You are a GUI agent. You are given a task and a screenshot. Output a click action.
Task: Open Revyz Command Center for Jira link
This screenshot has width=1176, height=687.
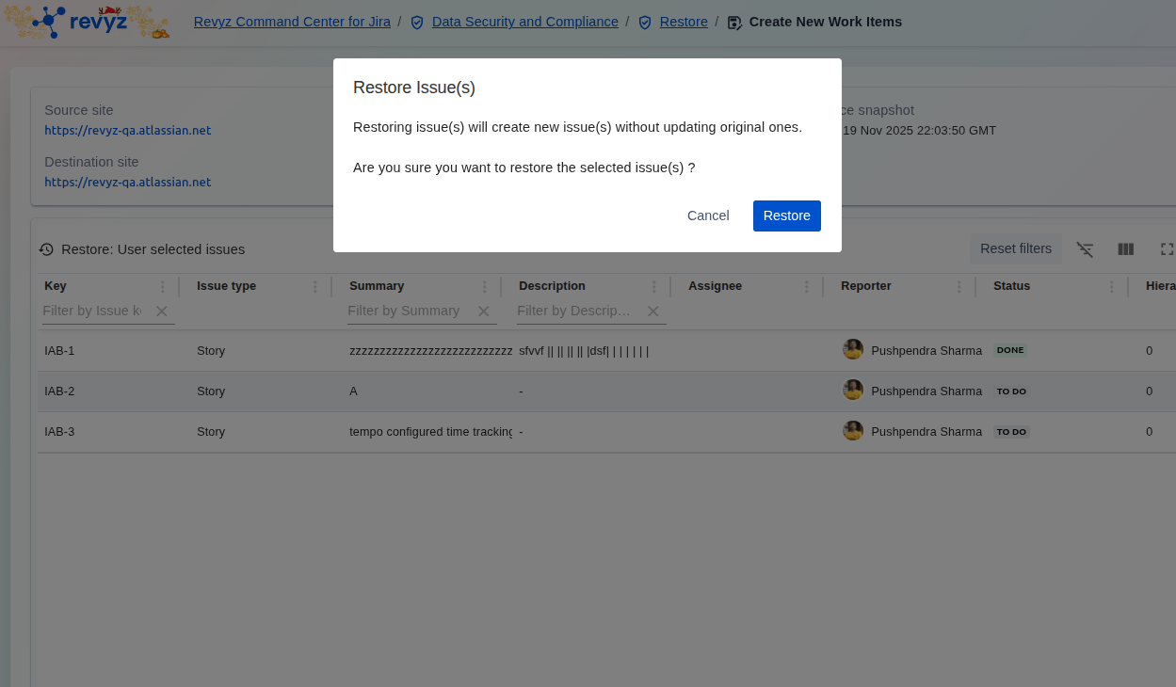(x=292, y=22)
